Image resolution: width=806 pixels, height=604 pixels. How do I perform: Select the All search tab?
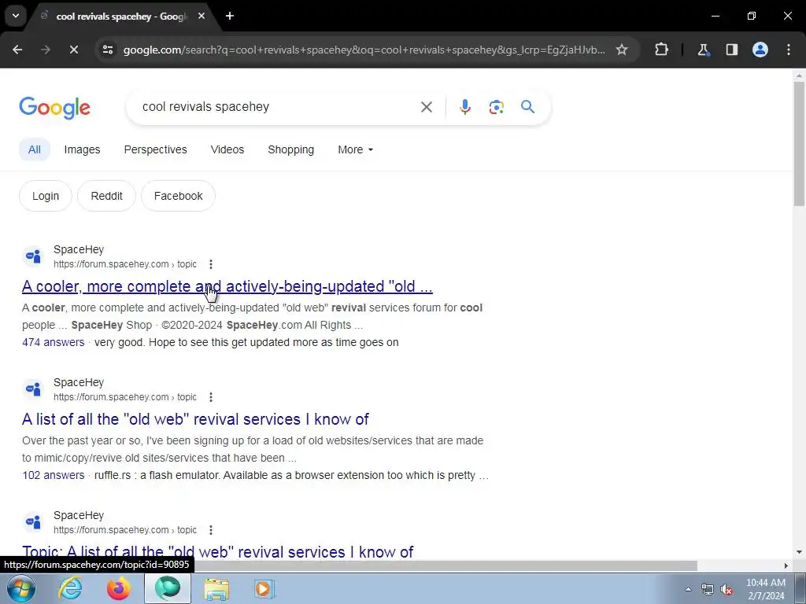(x=35, y=149)
